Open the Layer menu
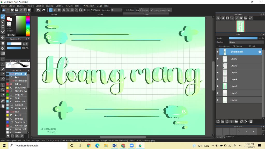The height and width of the screenshot is (149, 265). pyautogui.click(x=21, y=6)
